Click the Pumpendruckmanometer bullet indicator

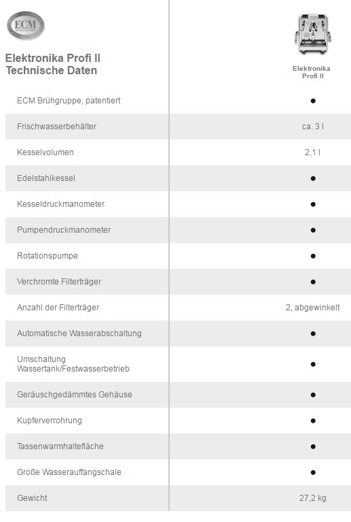pyautogui.click(x=313, y=230)
